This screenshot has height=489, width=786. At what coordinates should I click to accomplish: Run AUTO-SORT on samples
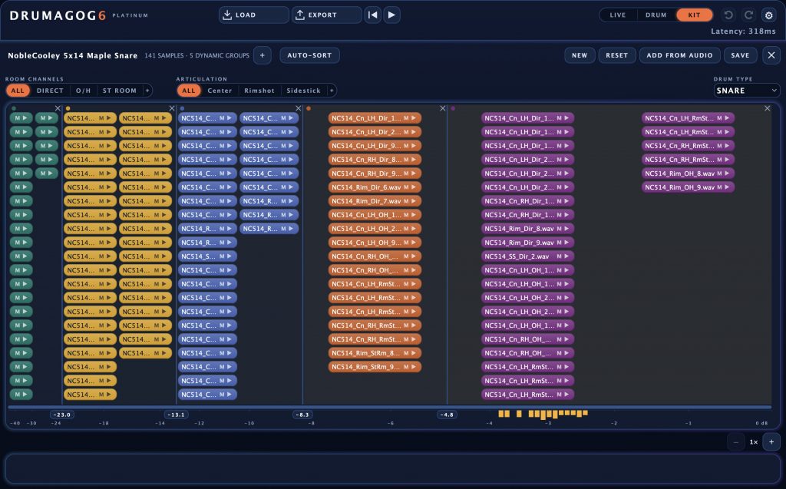click(x=309, y=55)
